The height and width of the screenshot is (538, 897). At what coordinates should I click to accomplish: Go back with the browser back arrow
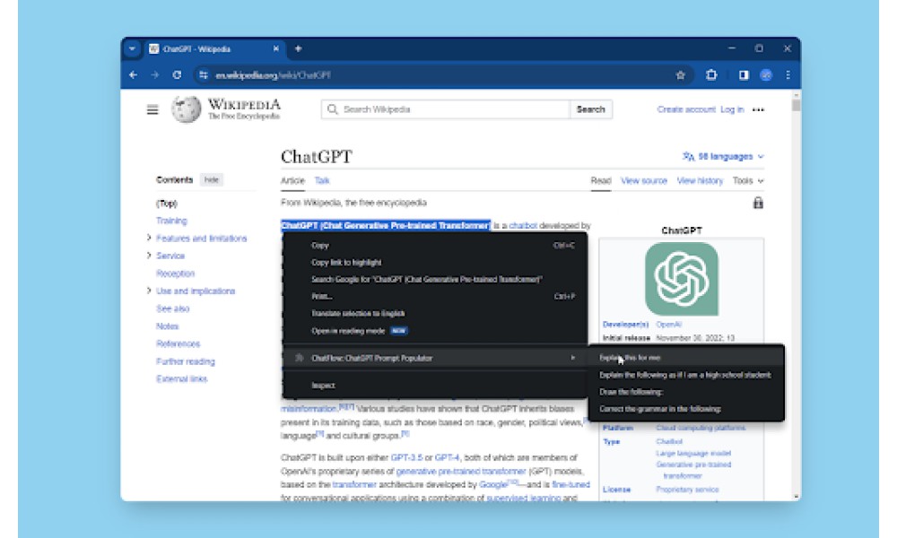coord(134,75)
